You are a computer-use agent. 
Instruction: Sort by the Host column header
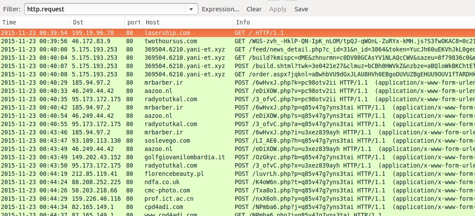point(188,22)
